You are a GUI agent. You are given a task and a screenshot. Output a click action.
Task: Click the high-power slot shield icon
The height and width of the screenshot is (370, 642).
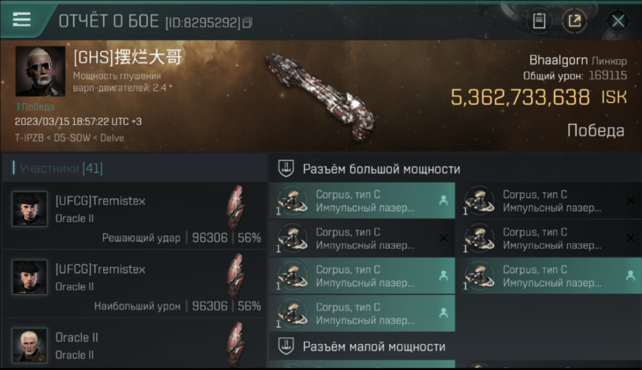tap(285, 169)
